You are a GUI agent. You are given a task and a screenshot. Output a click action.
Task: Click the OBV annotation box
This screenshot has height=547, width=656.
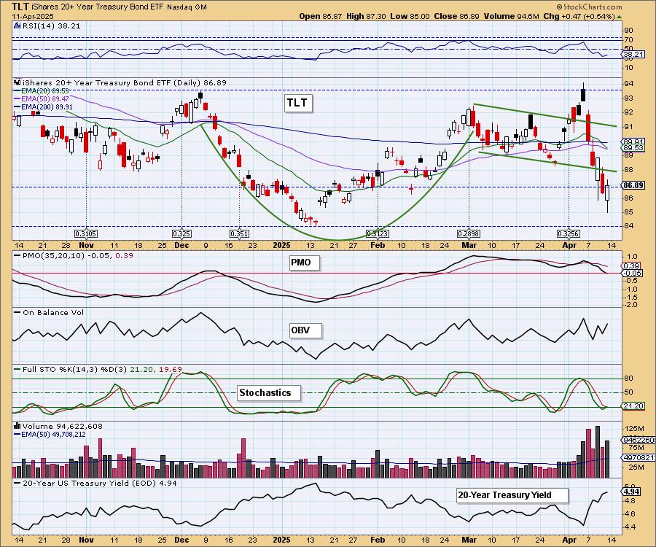coord(306,330)
